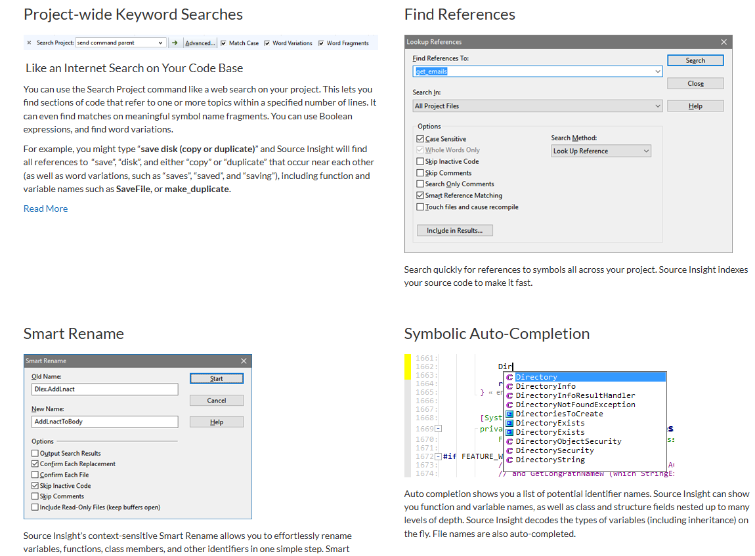Enable Skip Inactive Code in Lookup References
This screenshot has width=755, height=556.
[420, 161]
